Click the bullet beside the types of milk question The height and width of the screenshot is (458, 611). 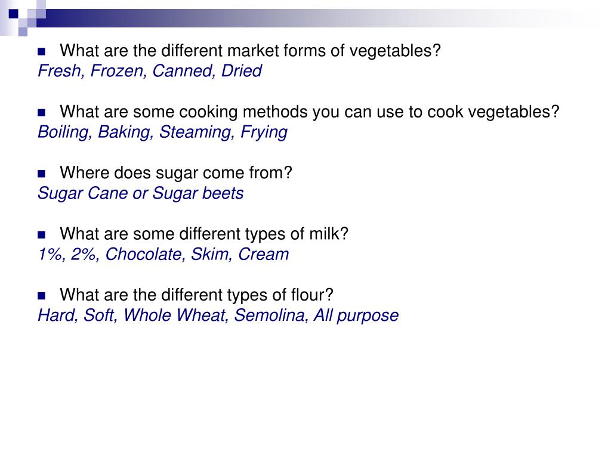41,235
